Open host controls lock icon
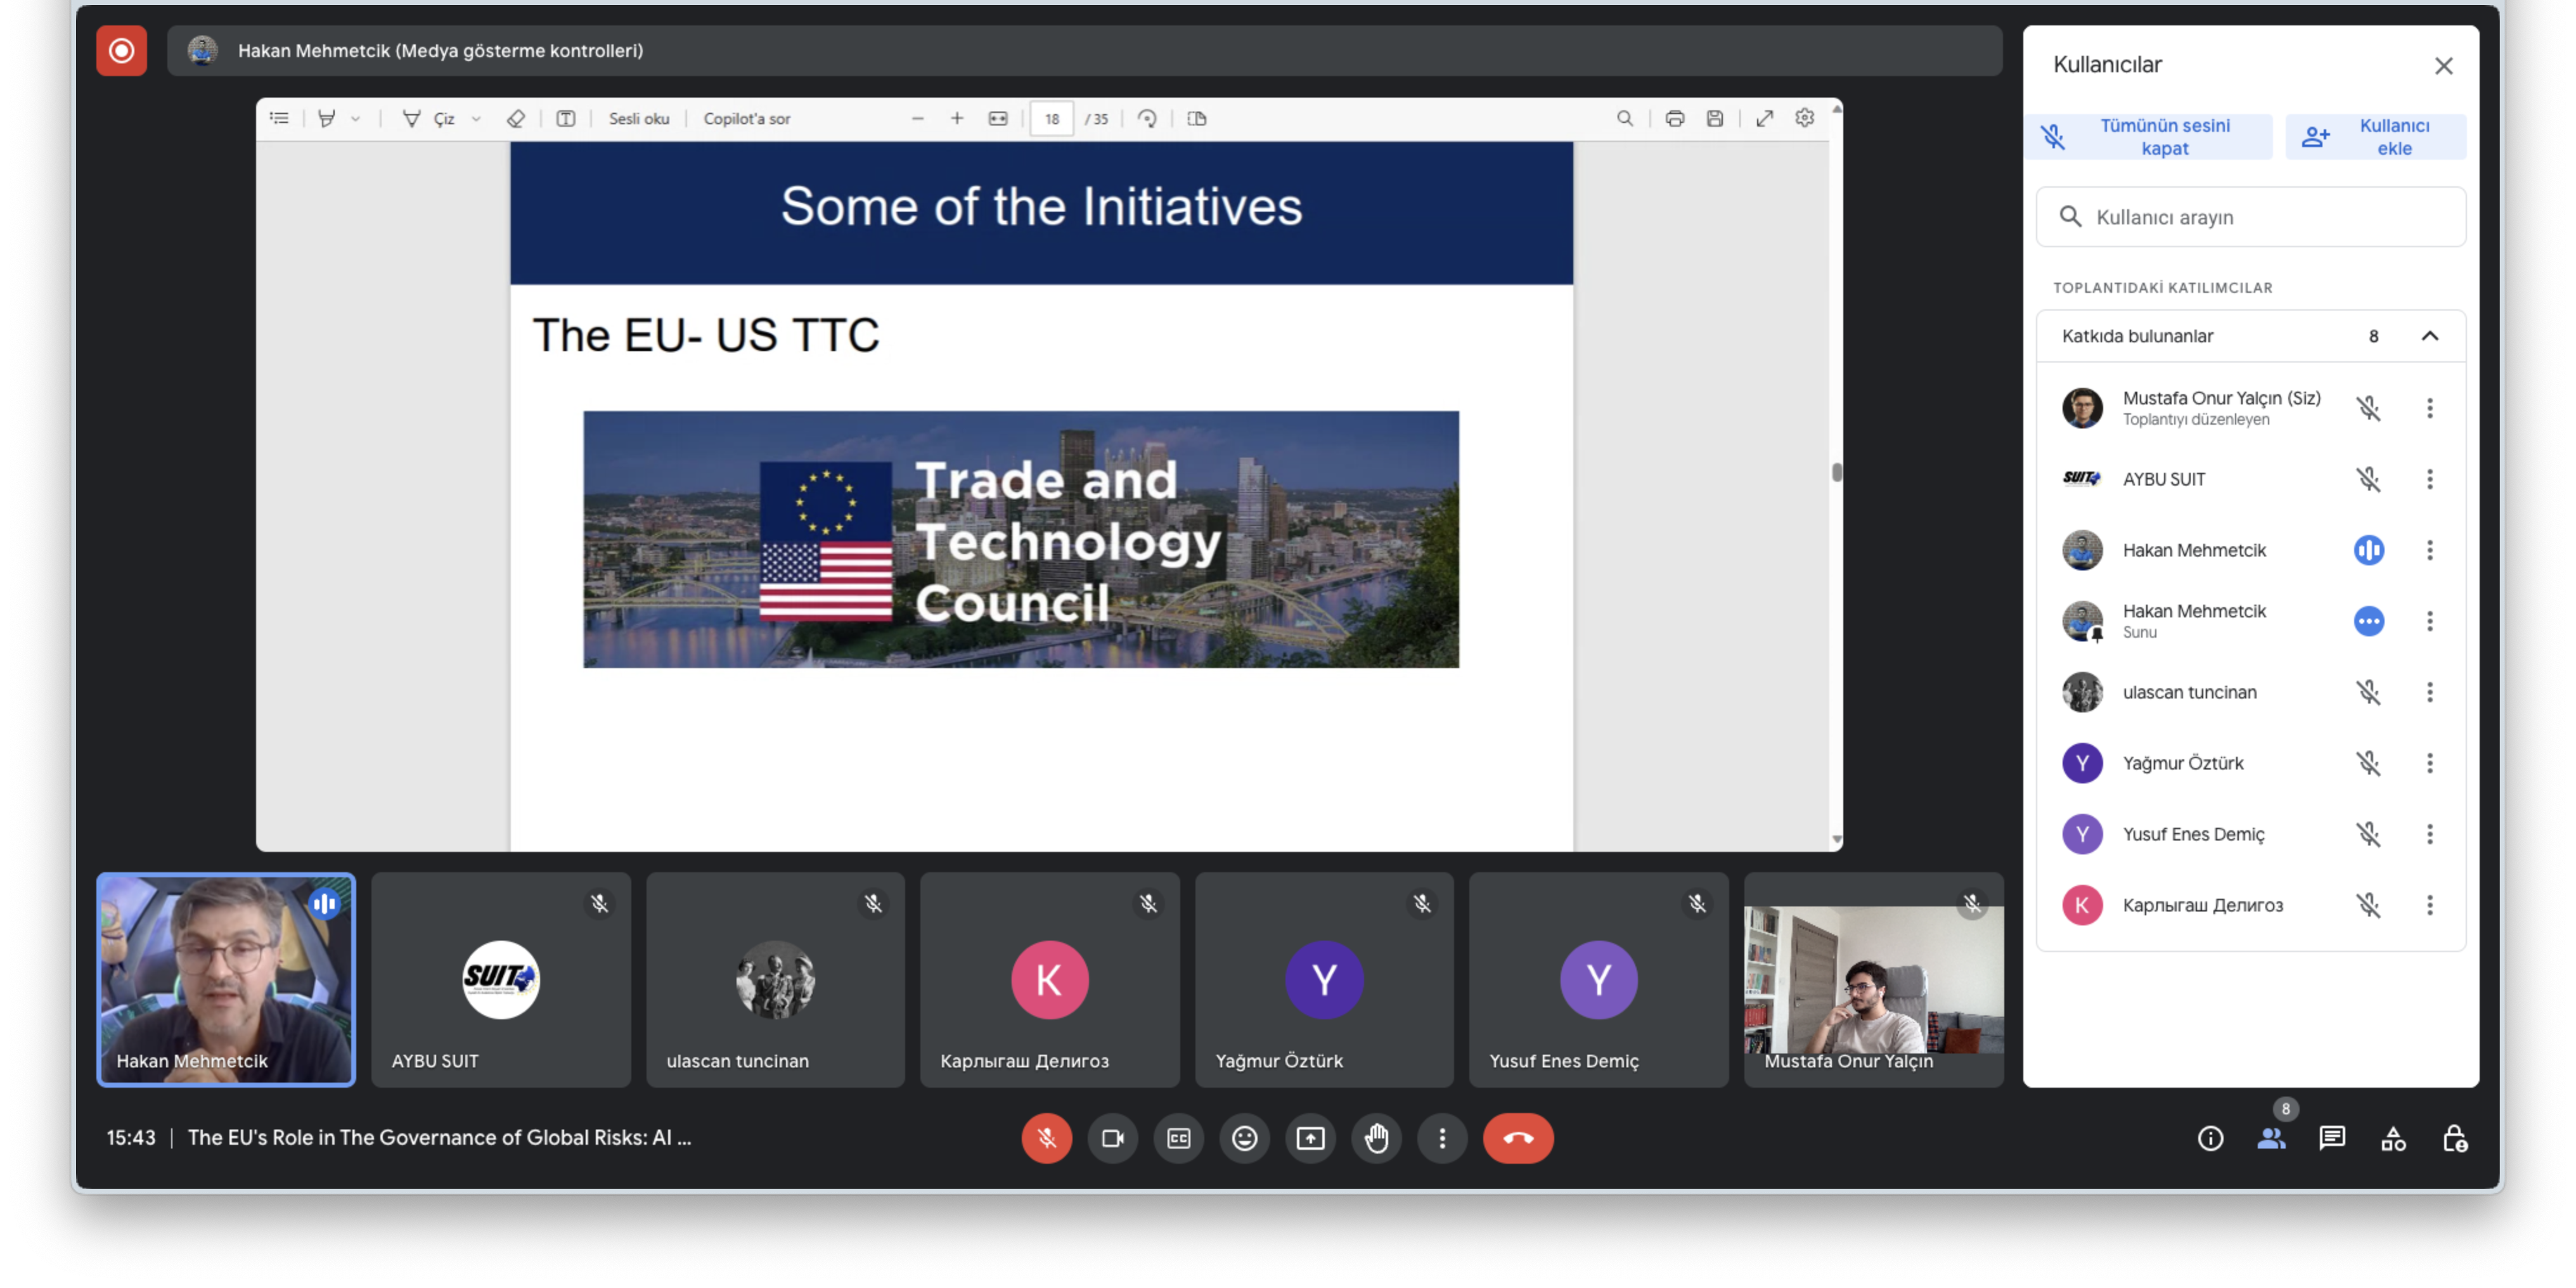This screenshot has height=1288, width=2576. pyautogui.click(x=2454, y=1138)
